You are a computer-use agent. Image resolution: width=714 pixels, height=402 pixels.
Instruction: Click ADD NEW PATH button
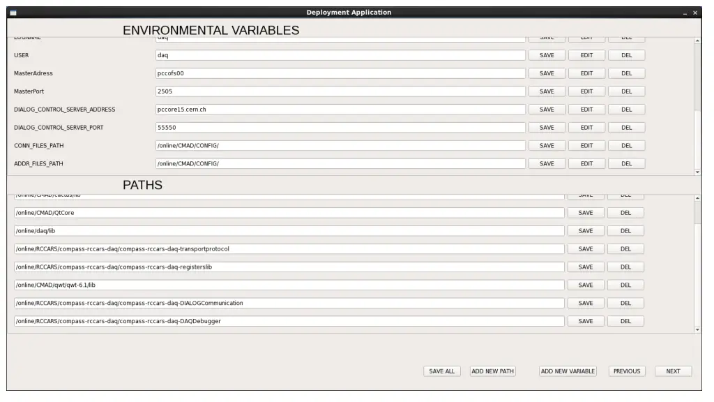492,371
